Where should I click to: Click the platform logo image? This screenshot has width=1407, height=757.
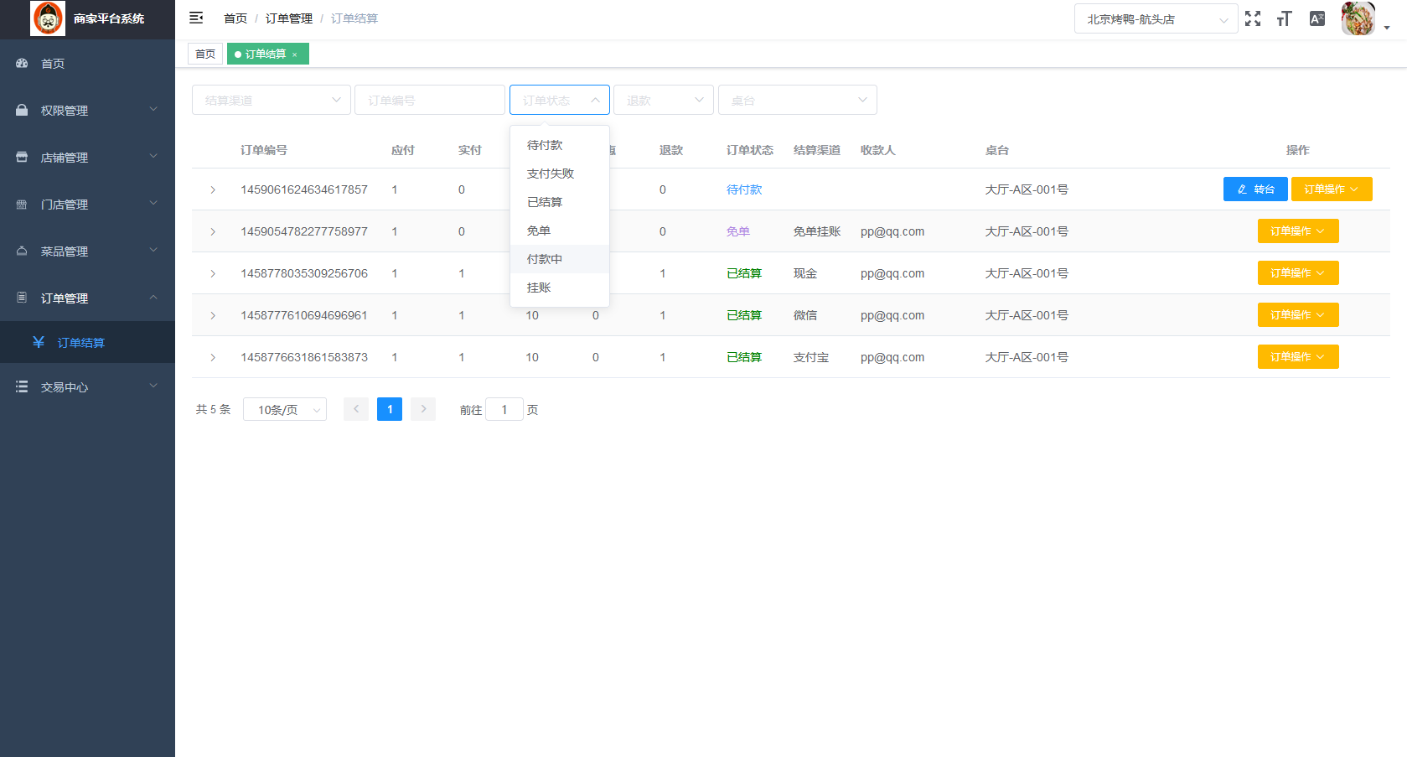[48, 18]
